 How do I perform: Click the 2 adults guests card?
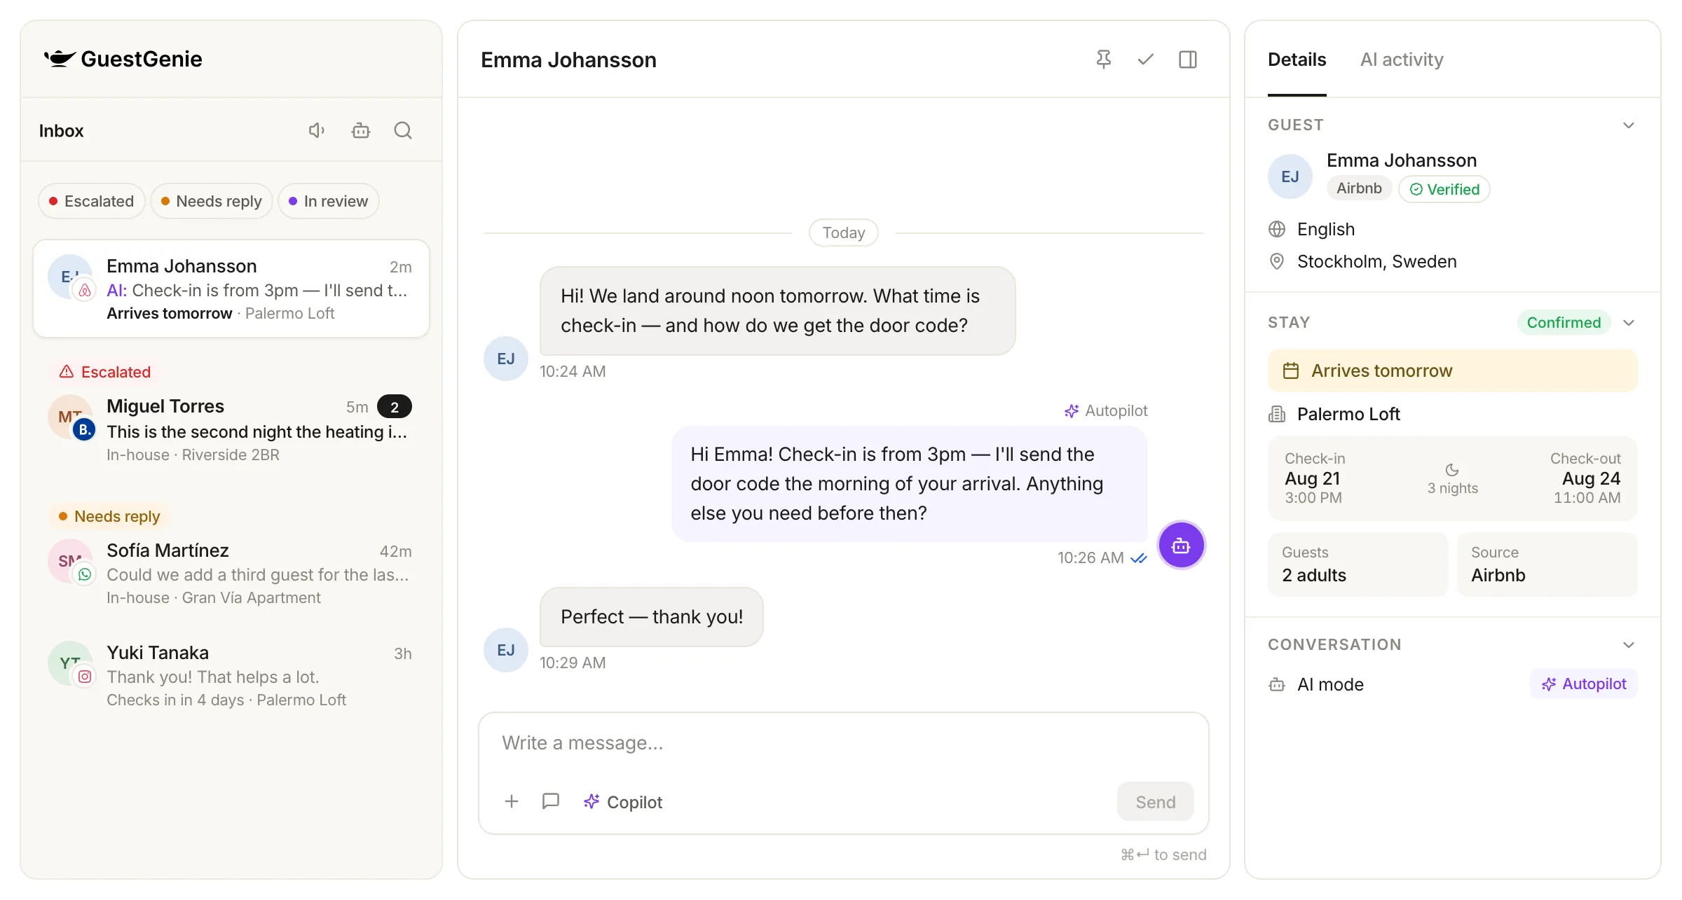pos(1358,565)
